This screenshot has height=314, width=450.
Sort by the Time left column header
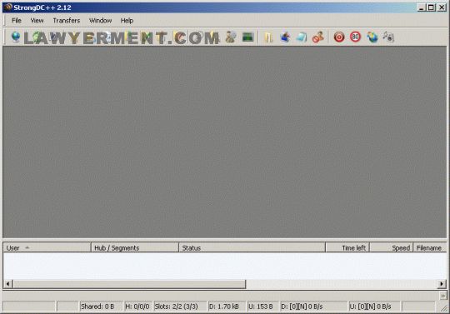click(347, 247)
